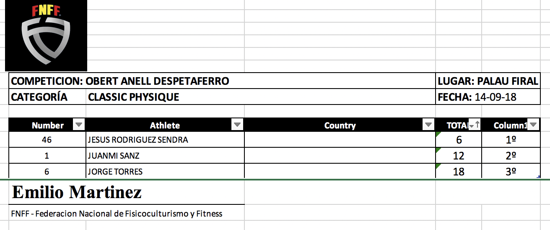Click the Emilio Martinez signature cell
550x230 pixels.
coord(77,192)
